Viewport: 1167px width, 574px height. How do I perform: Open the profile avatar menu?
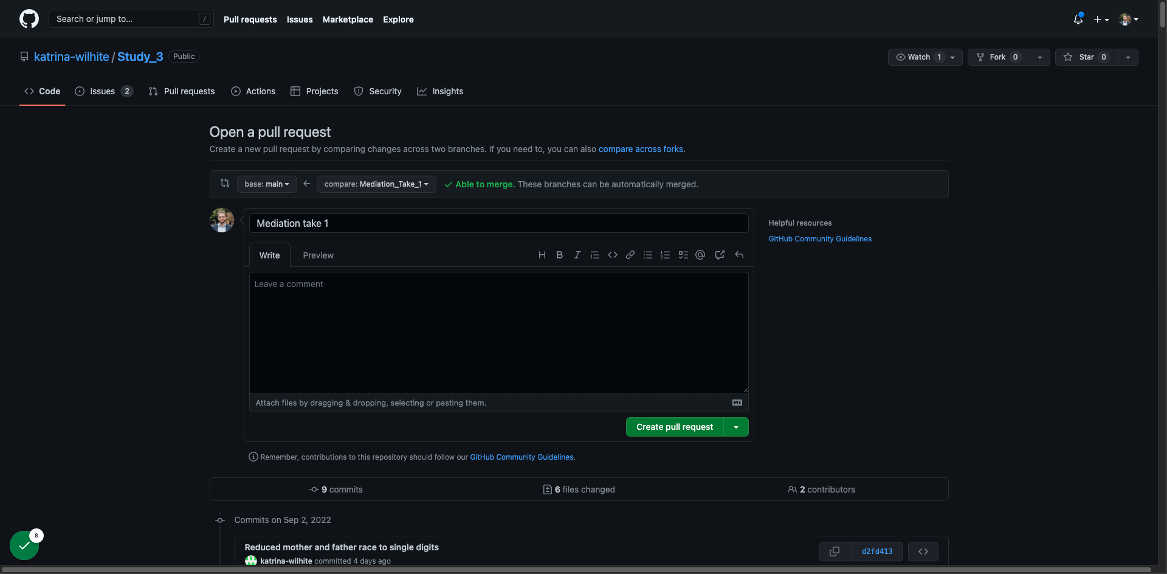click(x=1129, y=19)
